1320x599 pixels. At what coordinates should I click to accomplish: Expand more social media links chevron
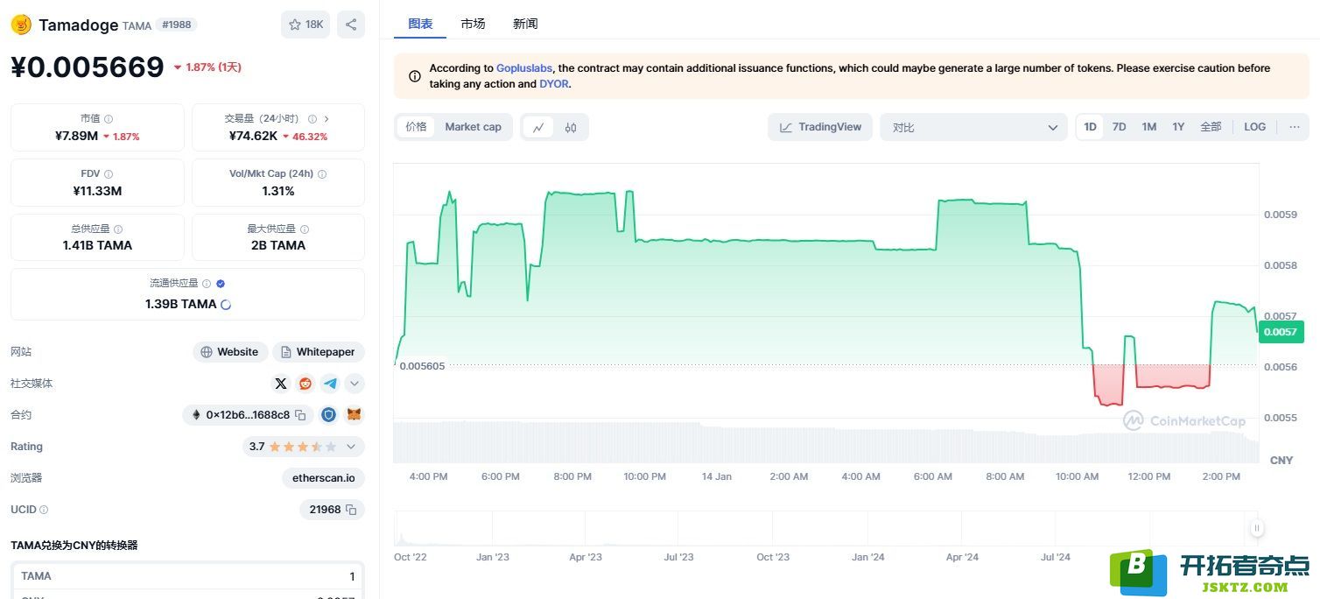355,384
